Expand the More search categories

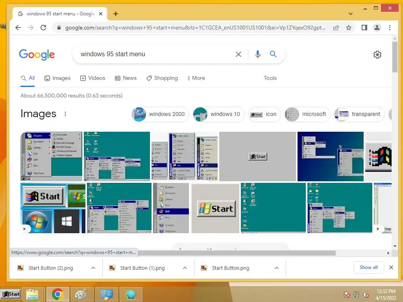pyautogui.click(x=196, y=78)
